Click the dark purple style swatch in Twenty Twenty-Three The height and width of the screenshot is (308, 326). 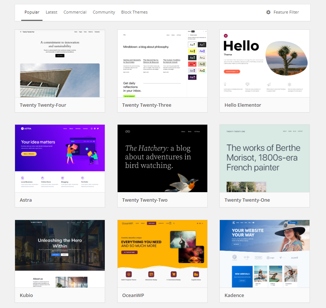pos(192,77)
